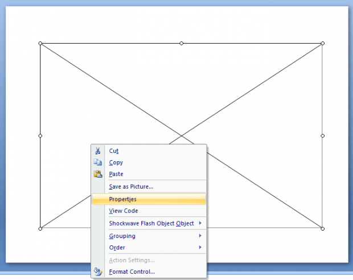This screenshot has height=280, width=353.
Task: Choose Copy from the context menu
Action: [x=149, y=162]
